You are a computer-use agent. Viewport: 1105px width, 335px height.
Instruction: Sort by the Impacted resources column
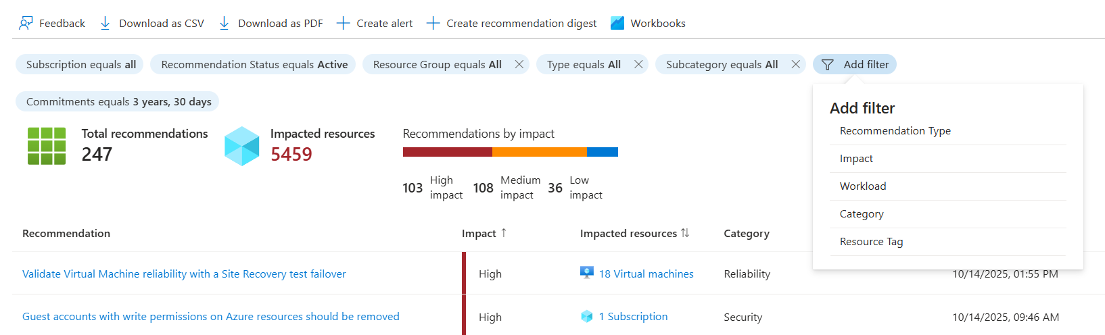tap(685, 233)
